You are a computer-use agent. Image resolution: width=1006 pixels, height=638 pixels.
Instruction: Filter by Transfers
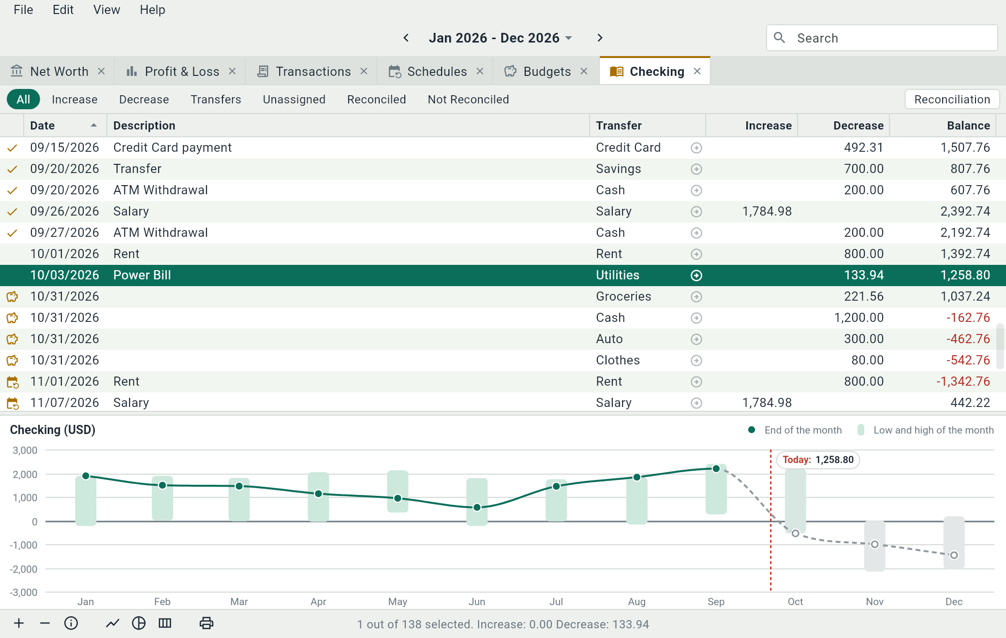[216, 100]
